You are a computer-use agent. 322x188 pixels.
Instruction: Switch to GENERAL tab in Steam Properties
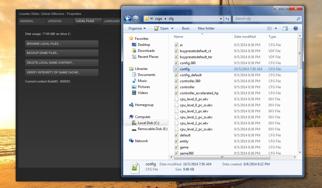32,21
